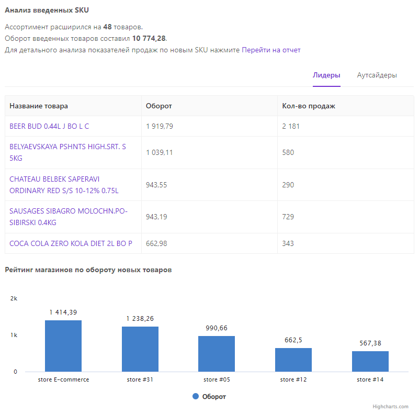
Task: Click the Оборот column header
Action: coord(159,106)
